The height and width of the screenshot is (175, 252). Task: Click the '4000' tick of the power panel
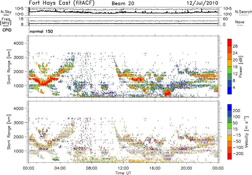click(x=19, y=43)
